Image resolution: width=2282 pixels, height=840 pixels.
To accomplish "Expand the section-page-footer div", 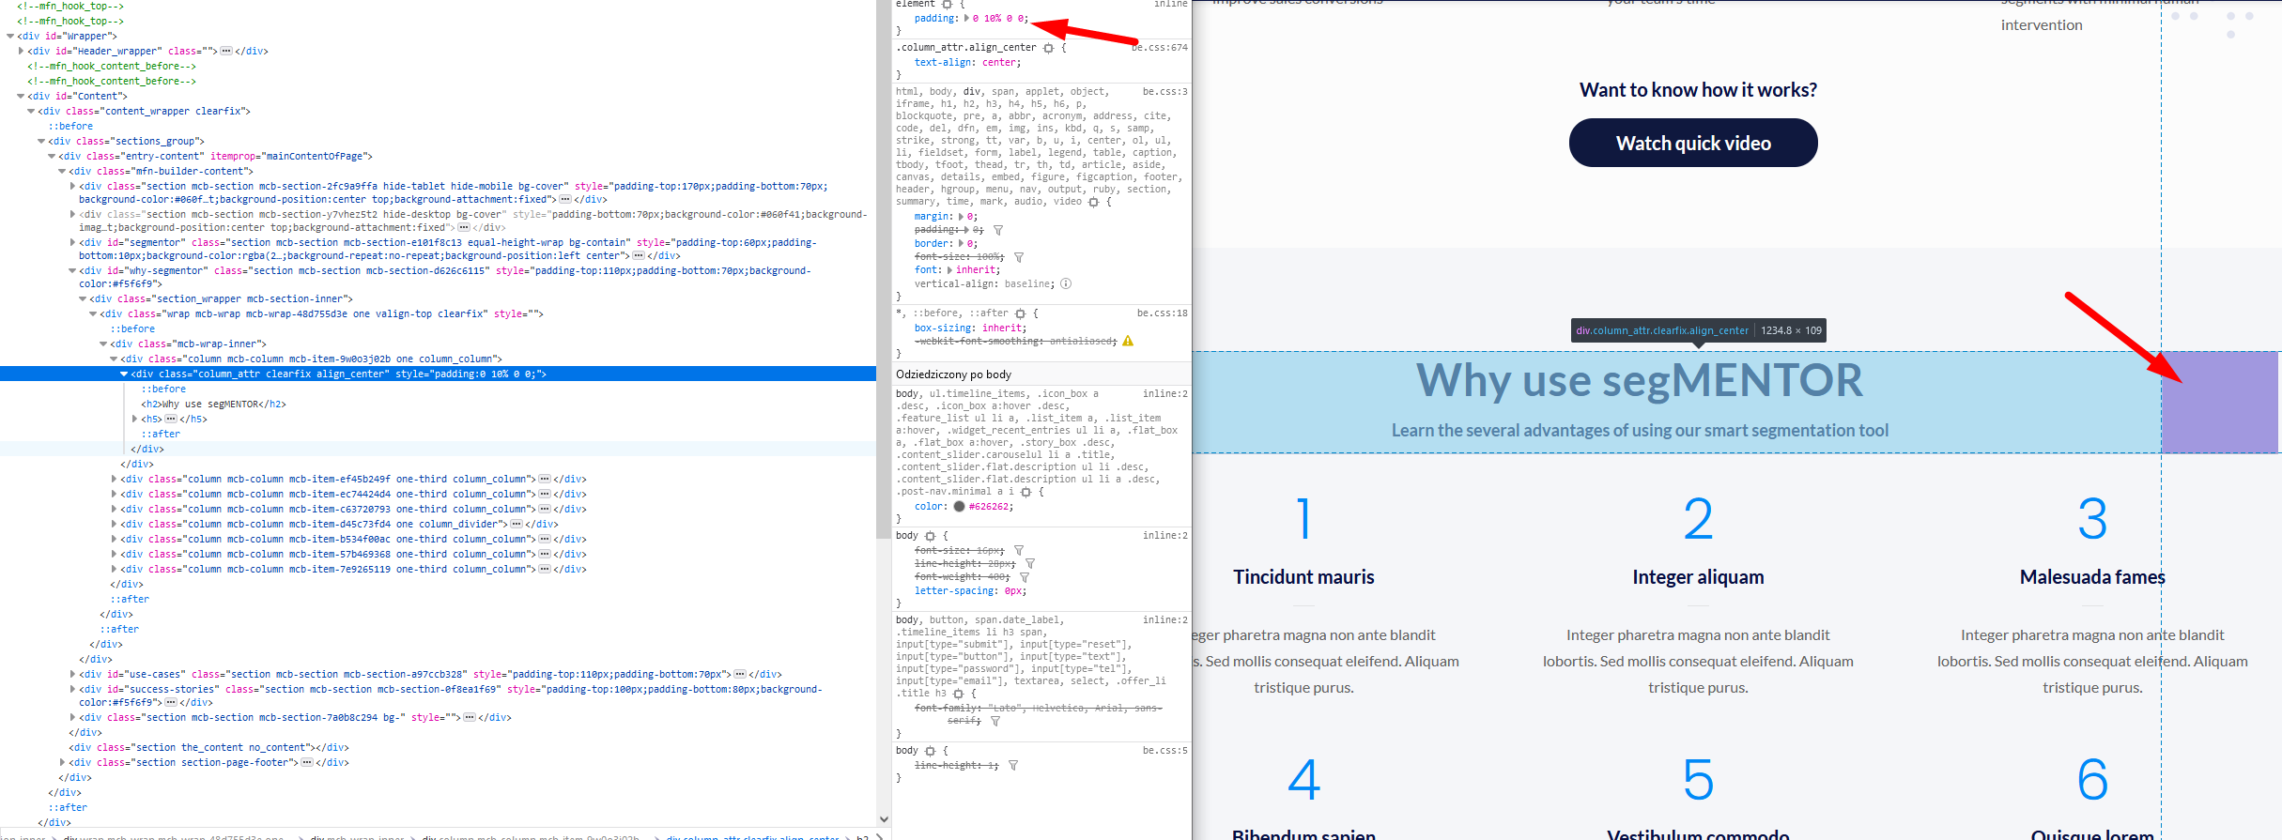I will pyautogui.click(x=62, y=763).
